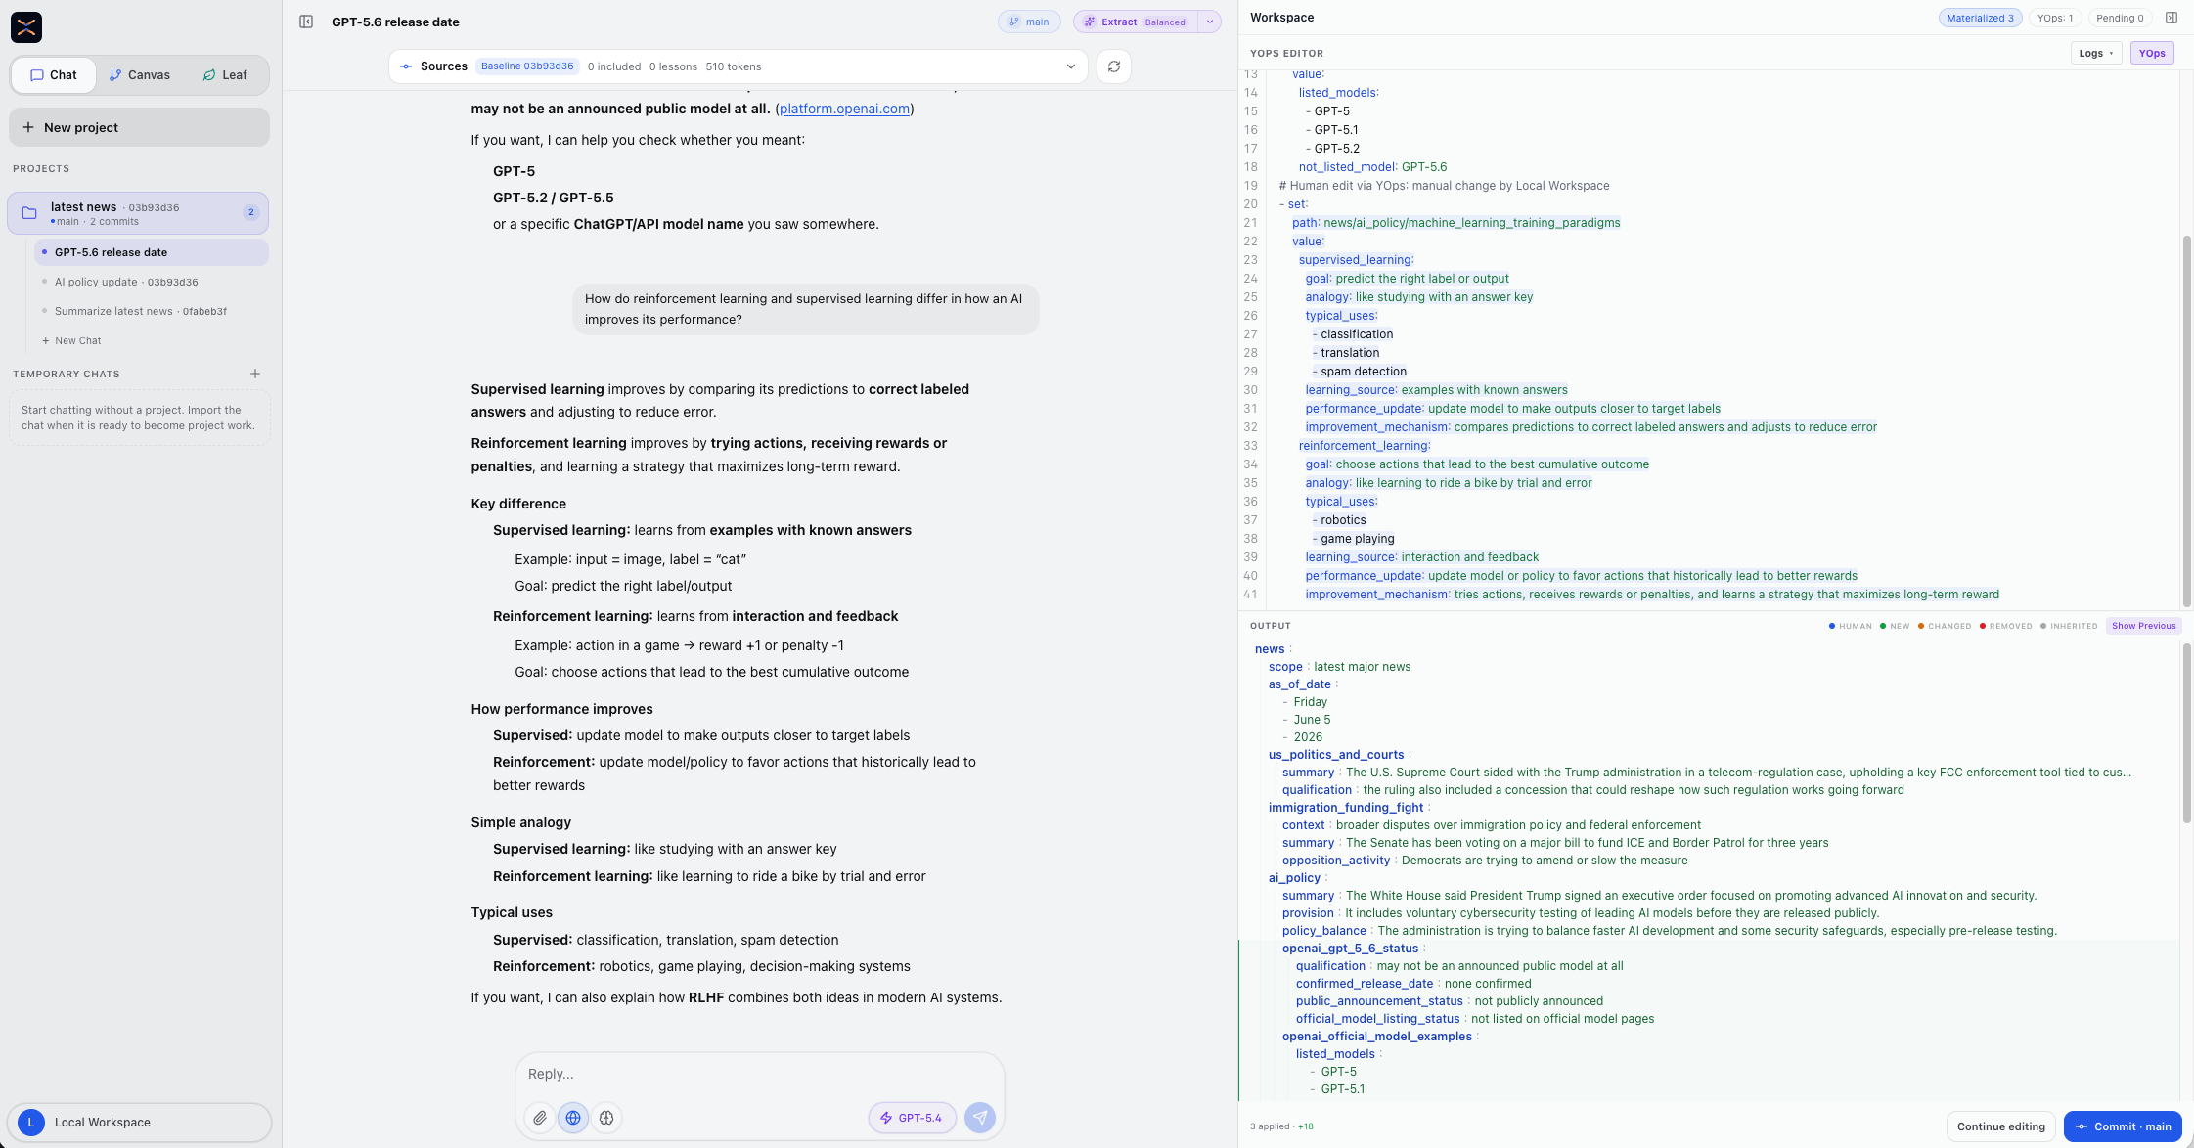Screen dimensions: 2194x1148
Task: Click the us_politics_and_courts output key
Action: click(1336, 755)
